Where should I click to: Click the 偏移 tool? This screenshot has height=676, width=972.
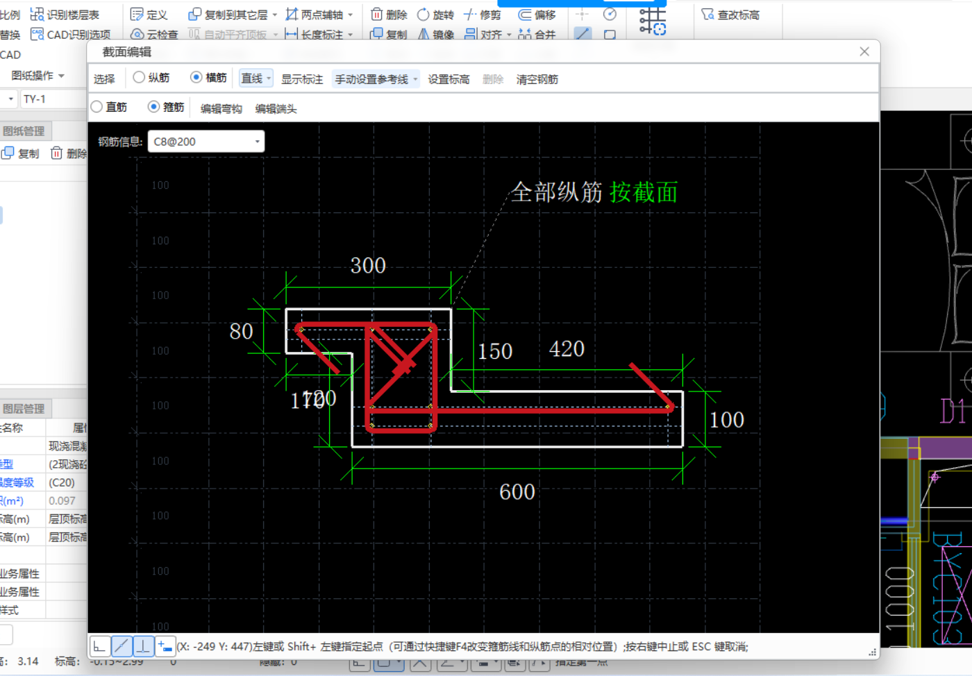pos(537,15)
